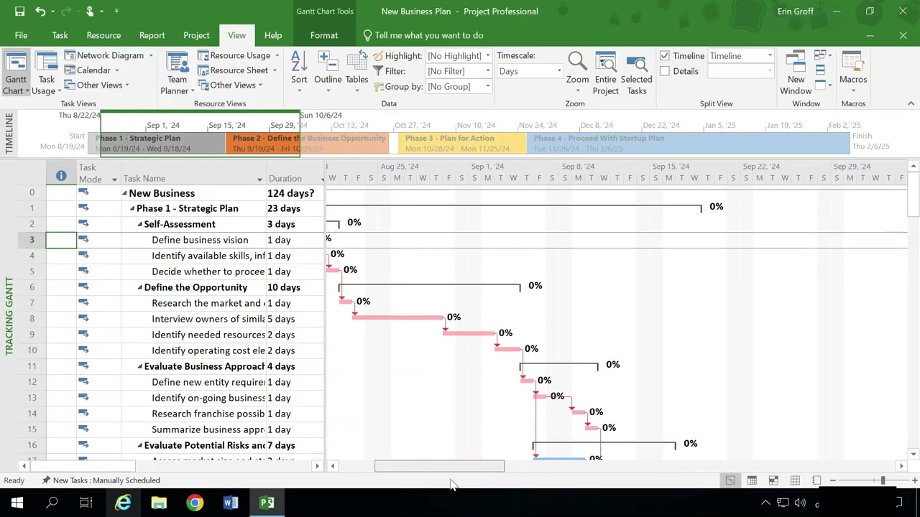Collapse the New Business project summary
Viewport: 920px width, 517px height.
[124, 193]
